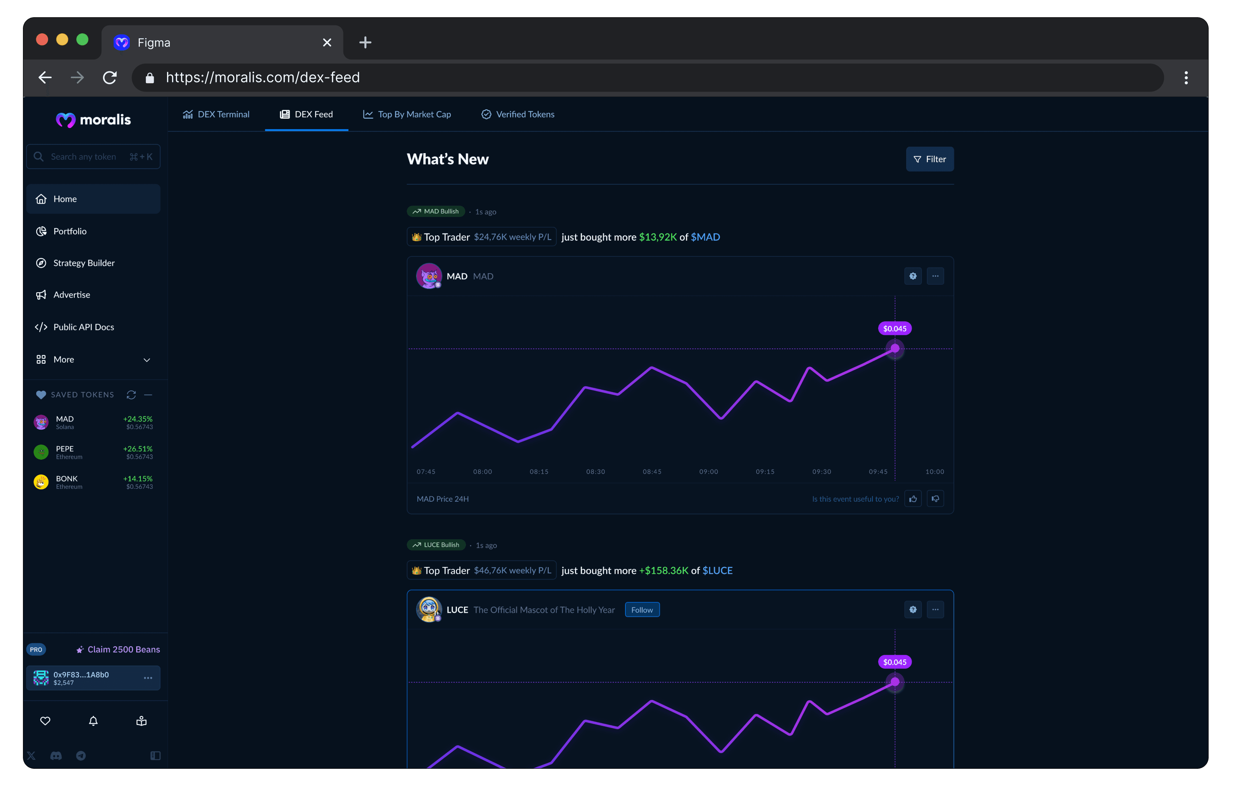Open the $MAD token link
This screenshot has height=786, width=1233.
pyautogui.click(x=705, y=237)
